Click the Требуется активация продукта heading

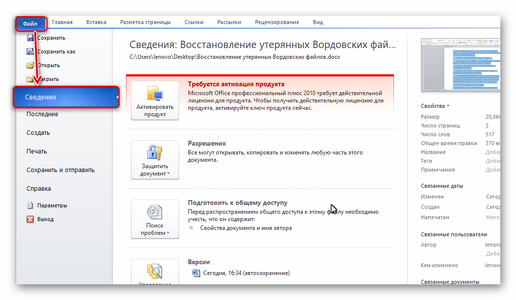236,84
